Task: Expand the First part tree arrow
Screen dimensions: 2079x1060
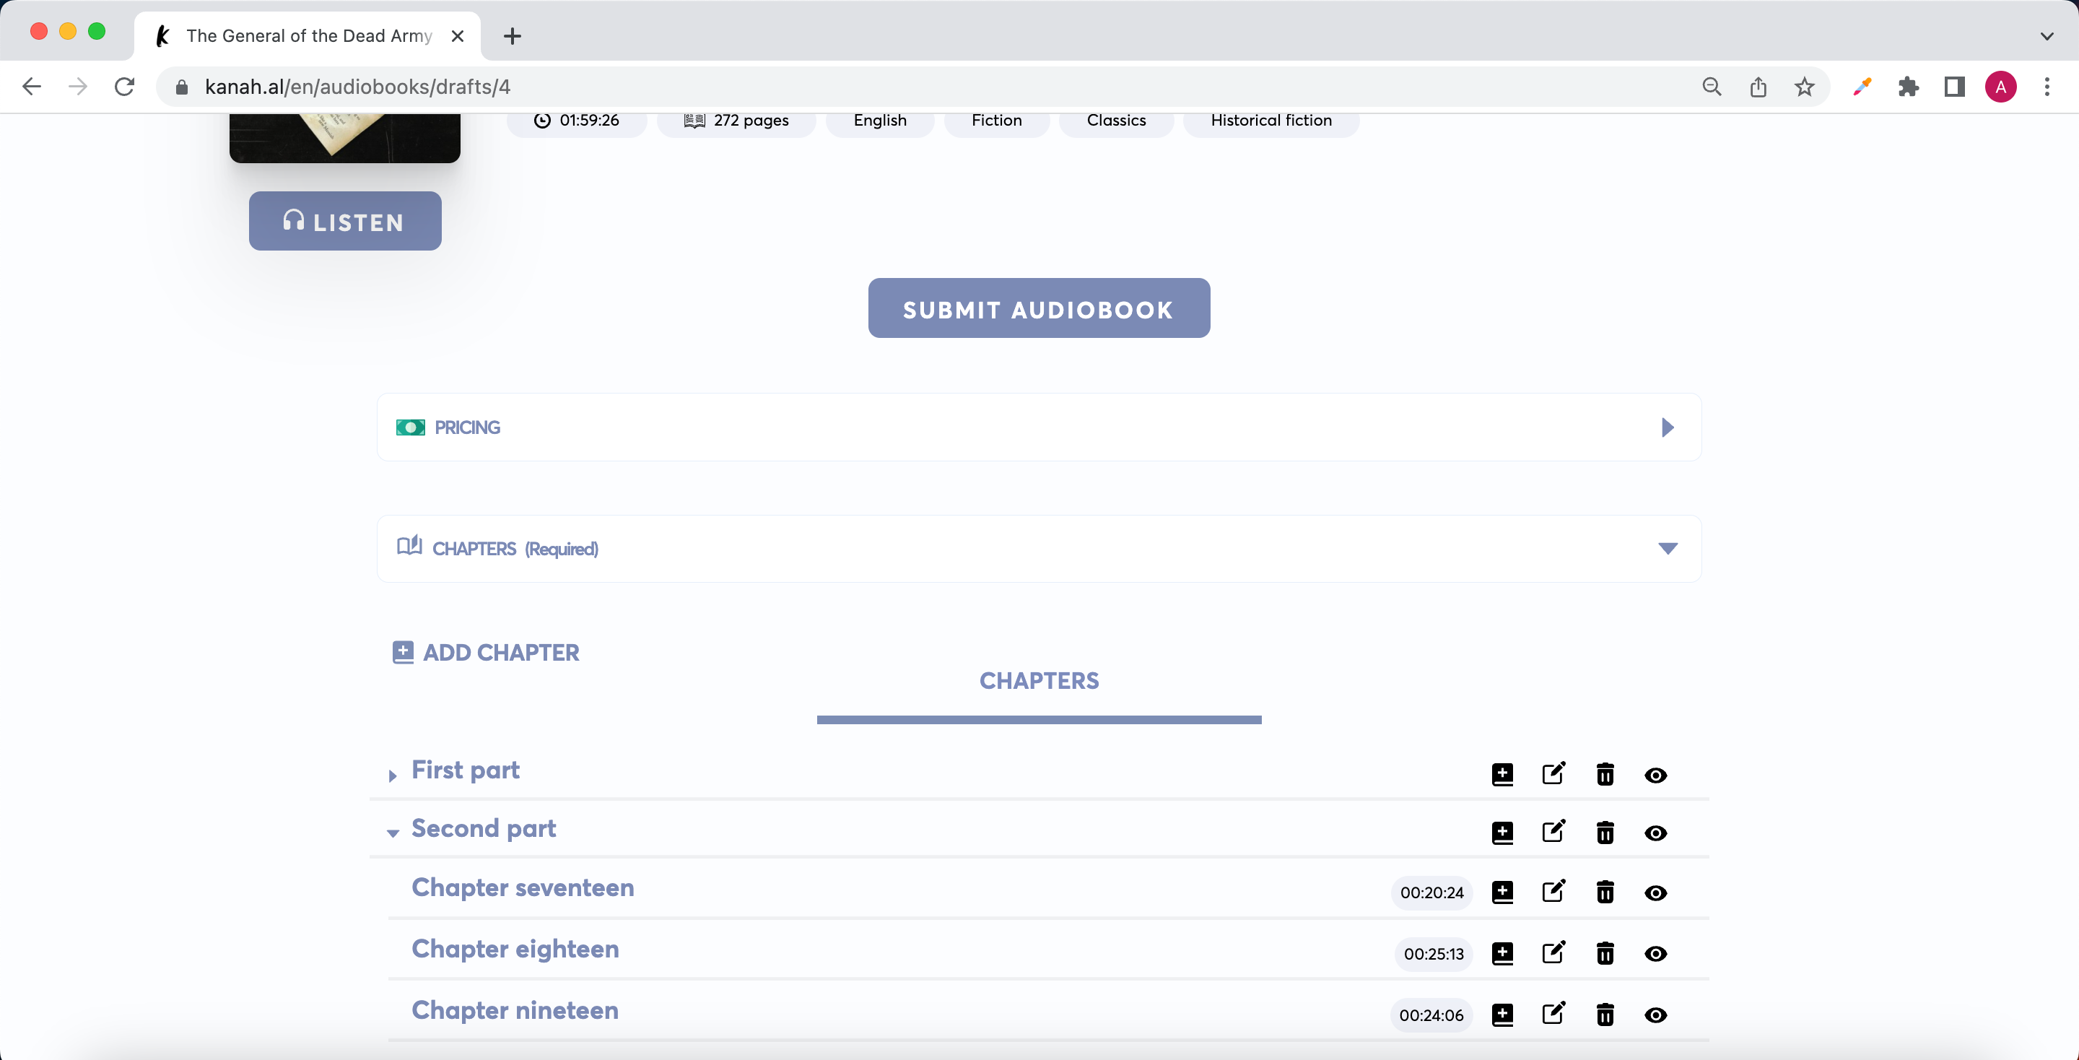Action: coord(392,776)
